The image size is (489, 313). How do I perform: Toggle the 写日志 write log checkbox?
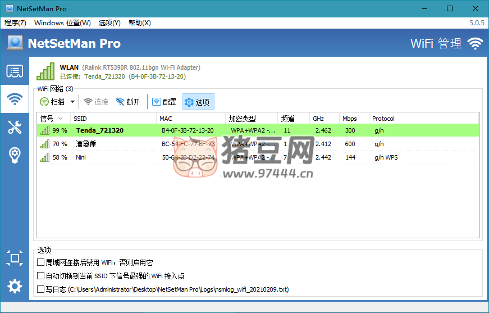40,289
